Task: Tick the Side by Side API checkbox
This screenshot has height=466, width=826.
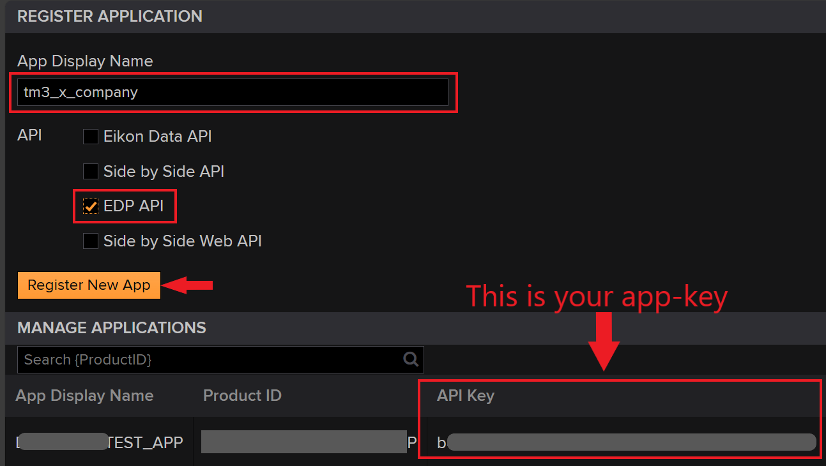Action: [x=91, y=171]
